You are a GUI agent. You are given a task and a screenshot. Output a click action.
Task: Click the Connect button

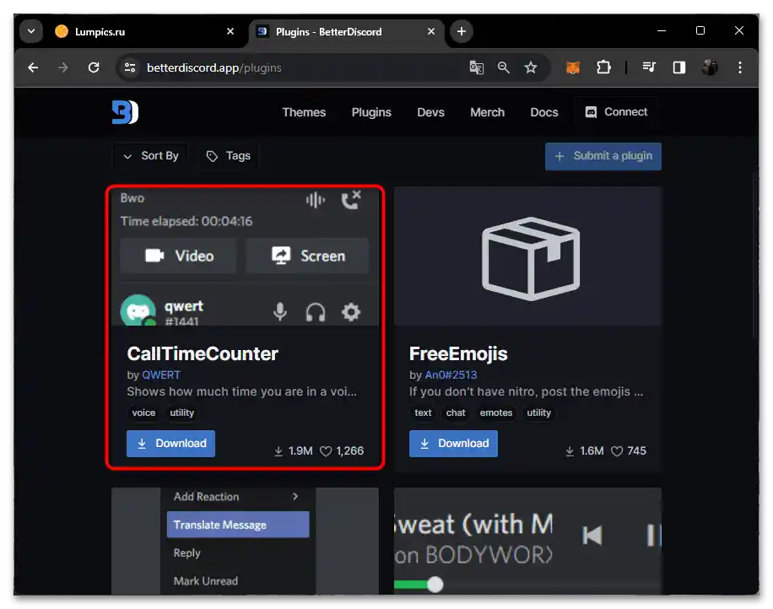pos(616,112)
